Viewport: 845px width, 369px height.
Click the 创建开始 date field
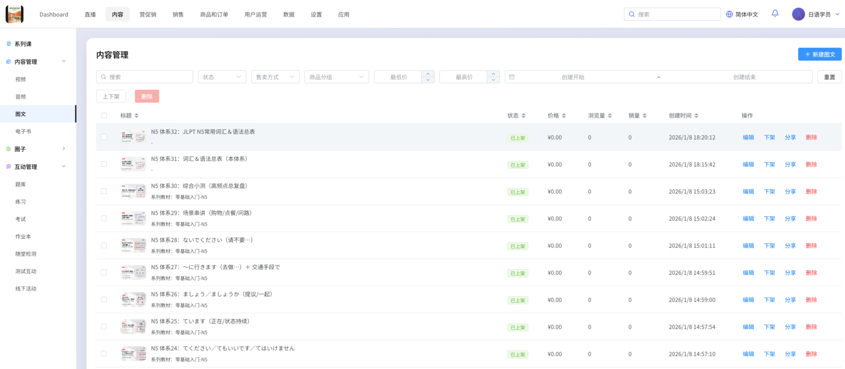(573, 77)
